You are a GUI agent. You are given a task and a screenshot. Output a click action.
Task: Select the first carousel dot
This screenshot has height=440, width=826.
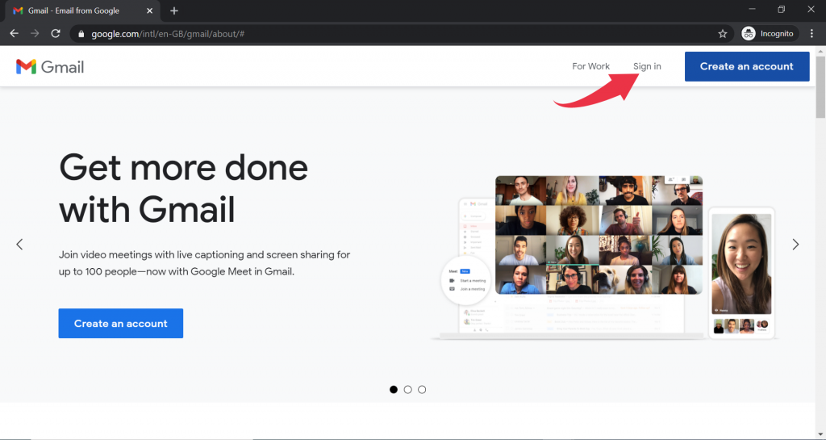coord(394,389)
